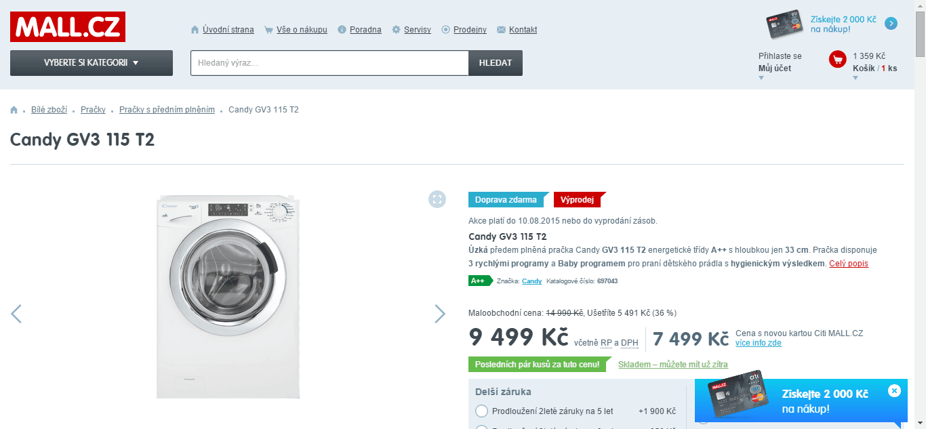Close the Získejte 2 000 Kč popup

coord(894,391)
